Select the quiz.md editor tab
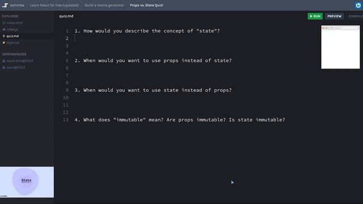Screen dimensions: 363x204 coord(66,16)
